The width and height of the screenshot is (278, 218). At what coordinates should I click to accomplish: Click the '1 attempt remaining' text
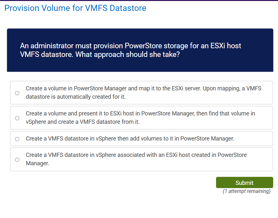click(x=246, y=191)
